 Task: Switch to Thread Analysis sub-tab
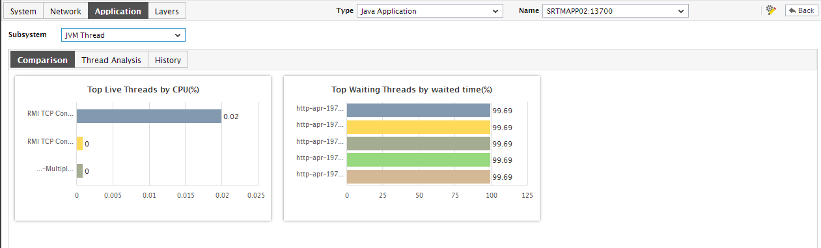click(x=111, y=60)
